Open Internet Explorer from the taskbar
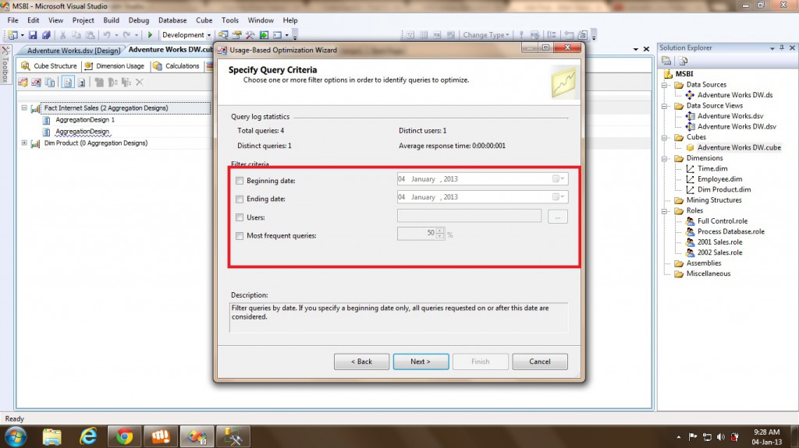The height and width of the screenshot is (448, 799). tap(87, 436)
